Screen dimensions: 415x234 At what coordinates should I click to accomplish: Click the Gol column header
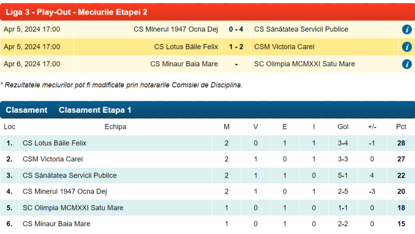click(343, 127)
